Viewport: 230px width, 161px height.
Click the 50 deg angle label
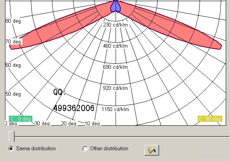[x=13, y=94]
